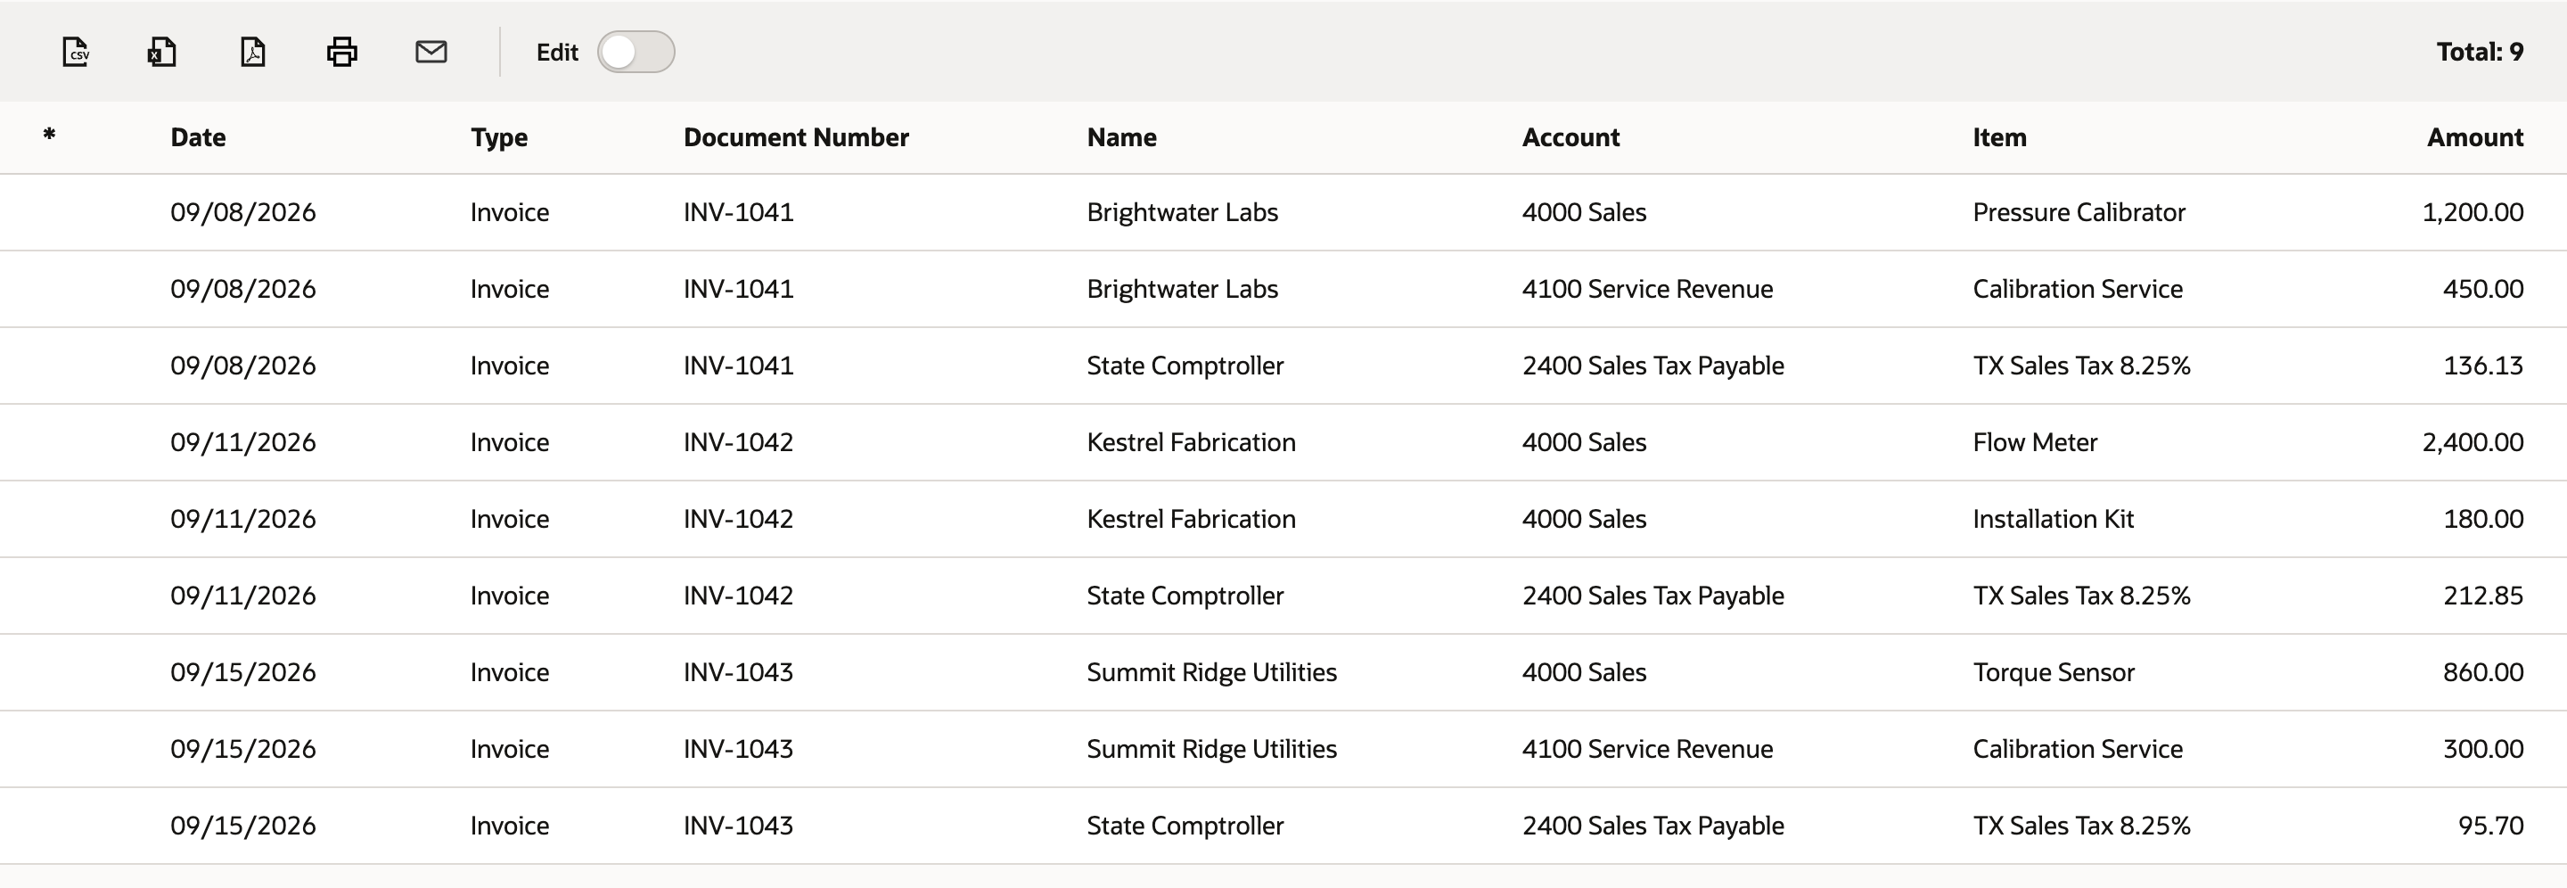The width and height of the screenshot is (2567, 888).
Task: Export results as PDF document
Action: pyautogui.click(x=253, y=52)
